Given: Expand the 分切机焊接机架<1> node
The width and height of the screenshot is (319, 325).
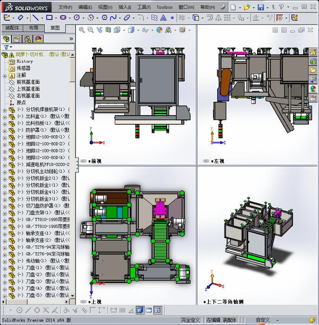Looking at the screenshot, I should pyautogui.click(x=5, y=110).
